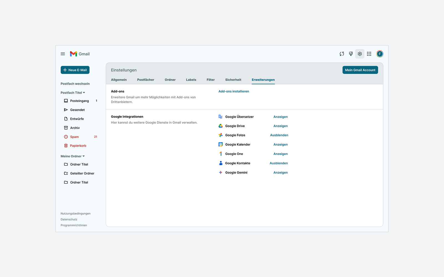The height and width of the screenshot is (277, 444).
Task: Show the Google Gemini integration
Action: point(281,173)
